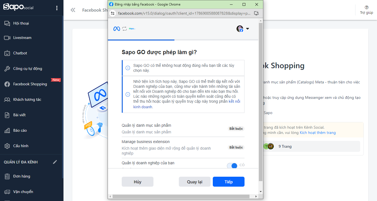Click the scroll up arrow of popup
The width and height of the screenshot is (377, 201).
click(x=261, y=21)
